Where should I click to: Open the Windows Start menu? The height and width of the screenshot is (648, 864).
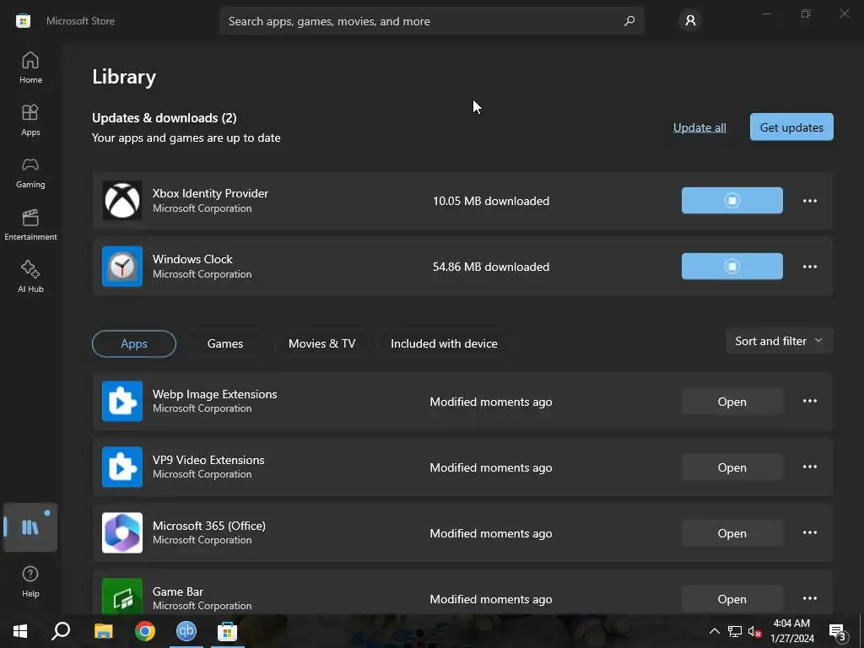[20, 631]
